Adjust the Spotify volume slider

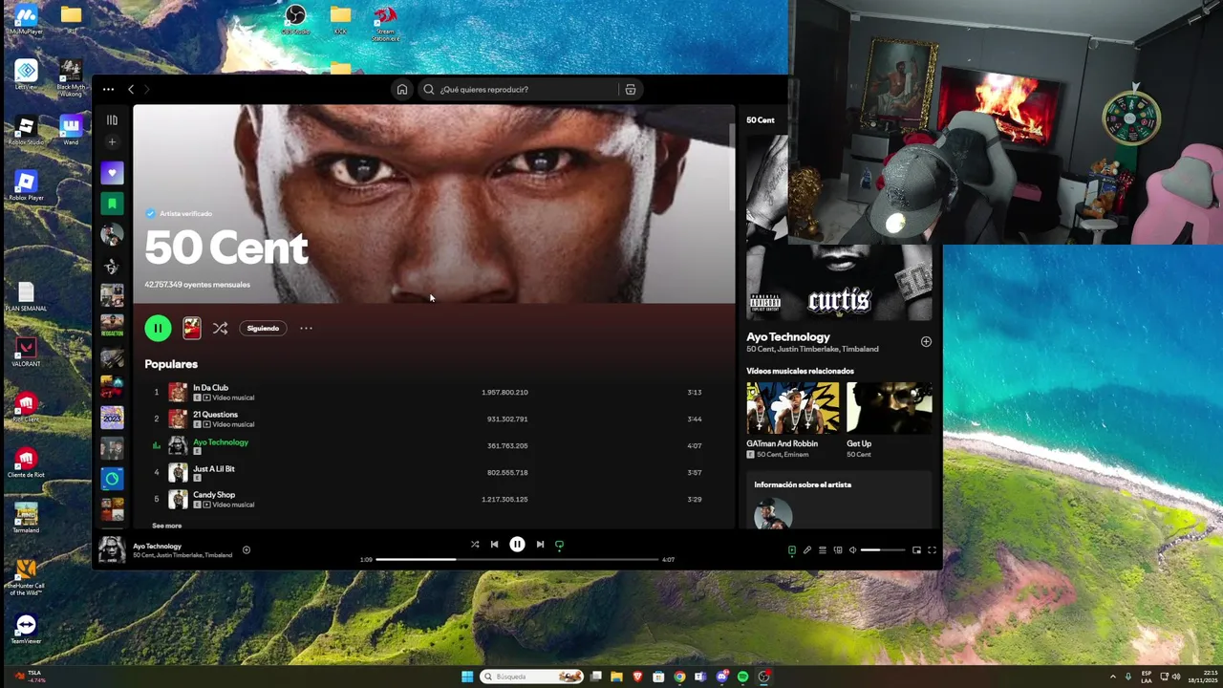883,549
